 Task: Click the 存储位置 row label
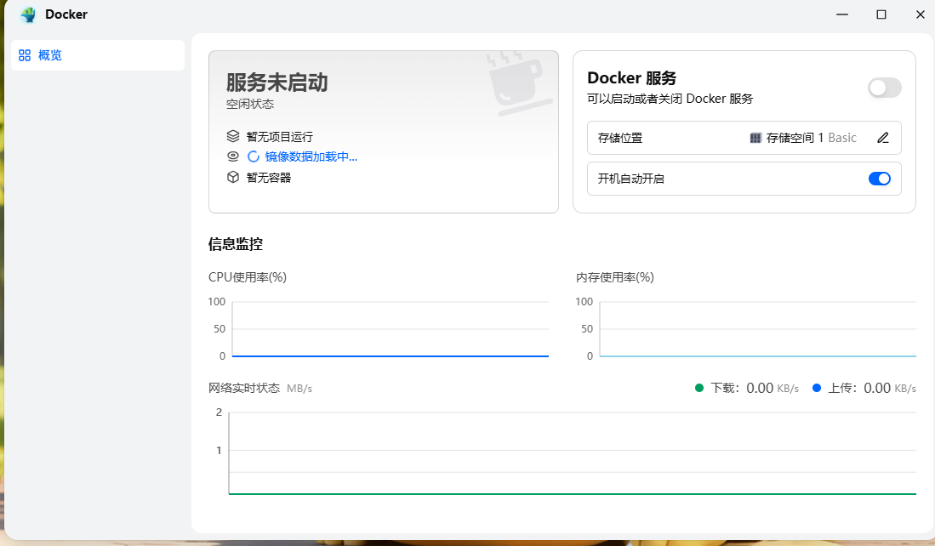620,139
